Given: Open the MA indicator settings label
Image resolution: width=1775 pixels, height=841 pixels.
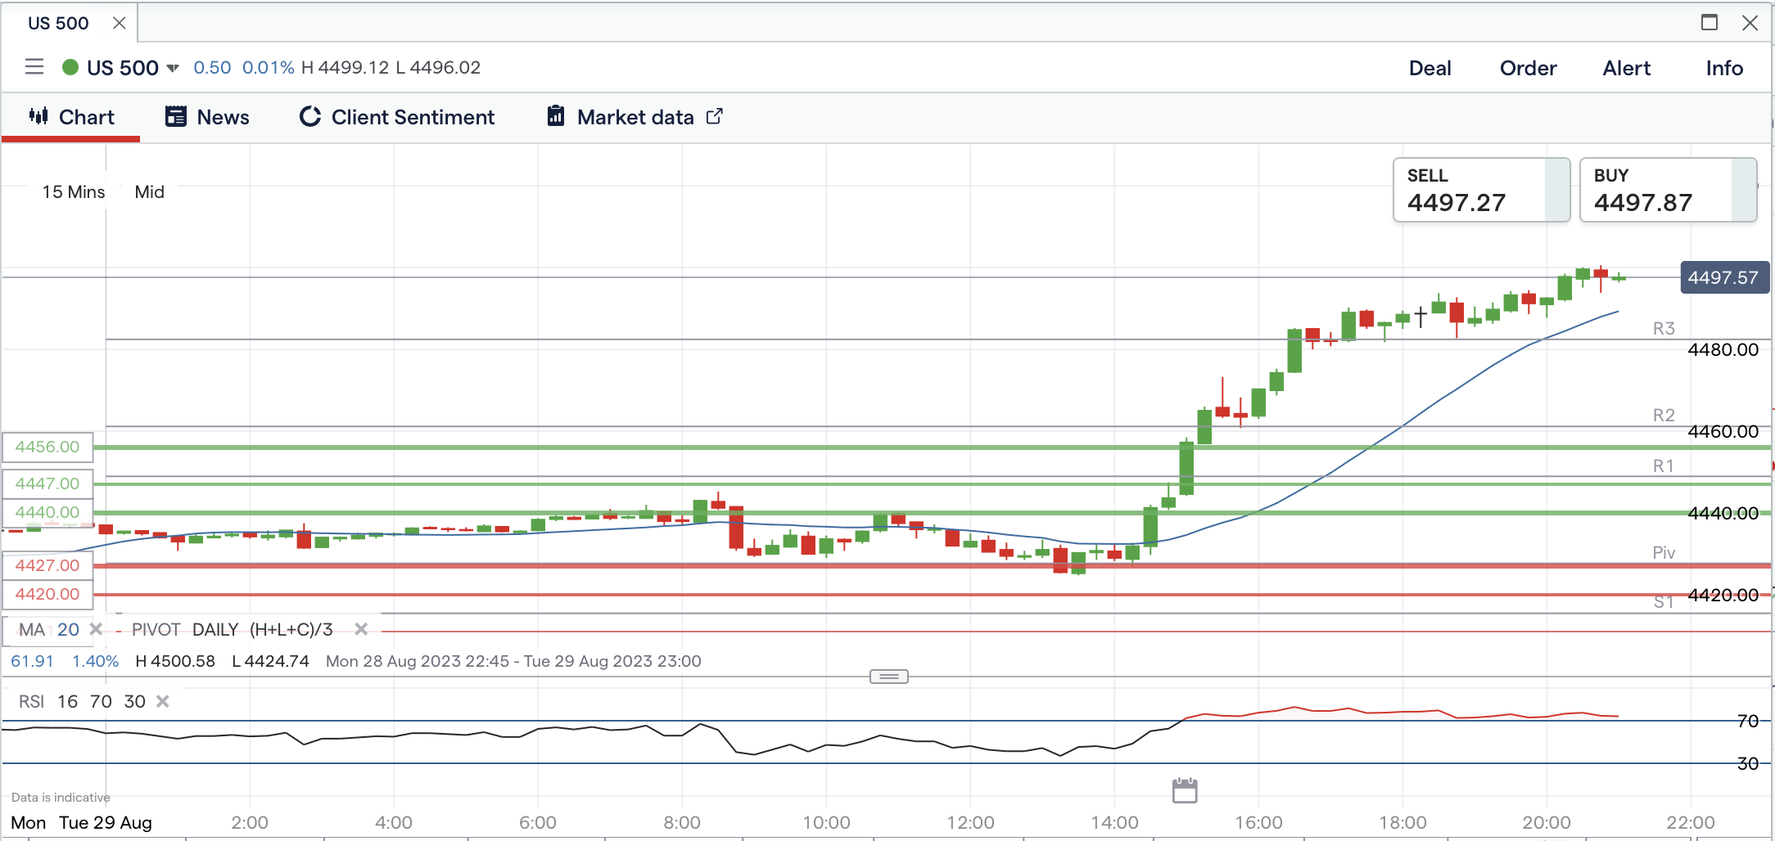Looking at the screenshot, I should (32, 629).
